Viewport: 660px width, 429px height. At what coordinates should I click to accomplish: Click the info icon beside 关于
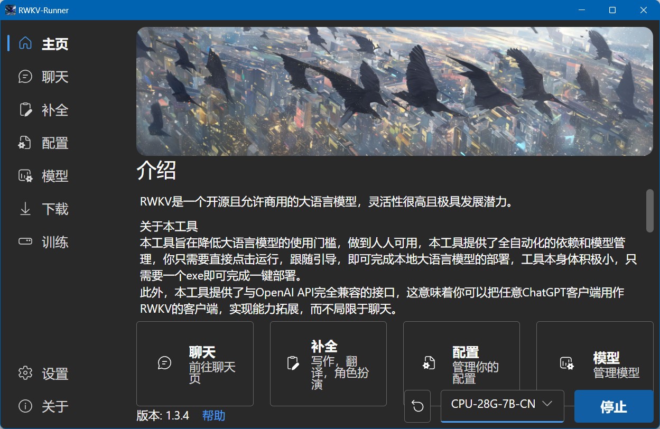coord(25,406)
